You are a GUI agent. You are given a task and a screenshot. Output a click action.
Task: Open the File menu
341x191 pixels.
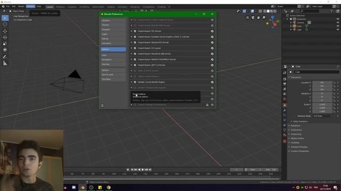pos(8,6)
